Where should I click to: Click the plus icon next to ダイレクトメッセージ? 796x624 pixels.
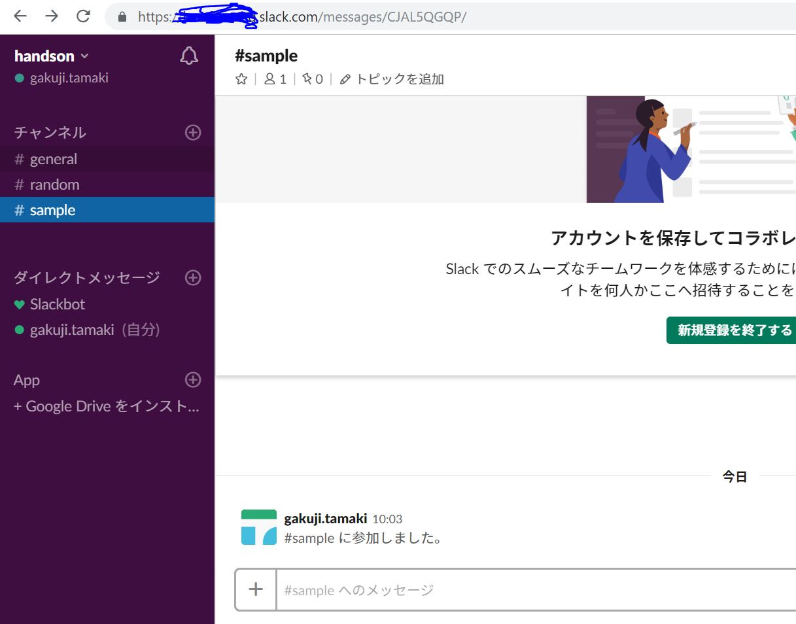click(x=192, y=277)
